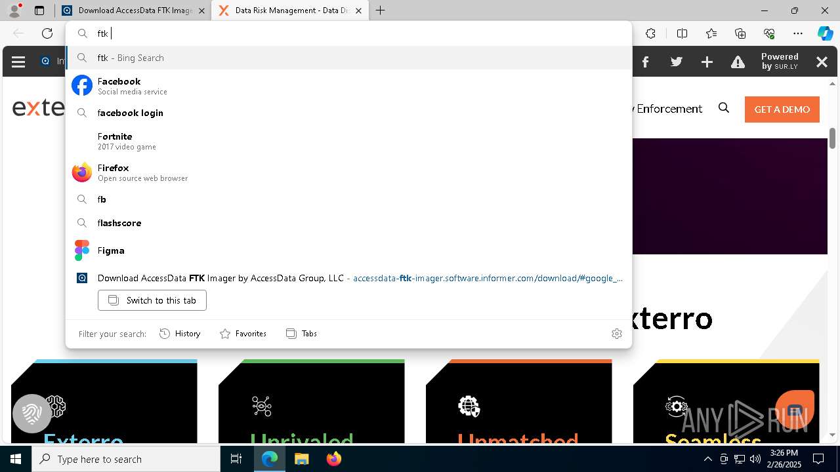This screenshot has height=472, width=840.
Task: Click the taskbar 'Type here to search' box
Action: coord(126,459)
